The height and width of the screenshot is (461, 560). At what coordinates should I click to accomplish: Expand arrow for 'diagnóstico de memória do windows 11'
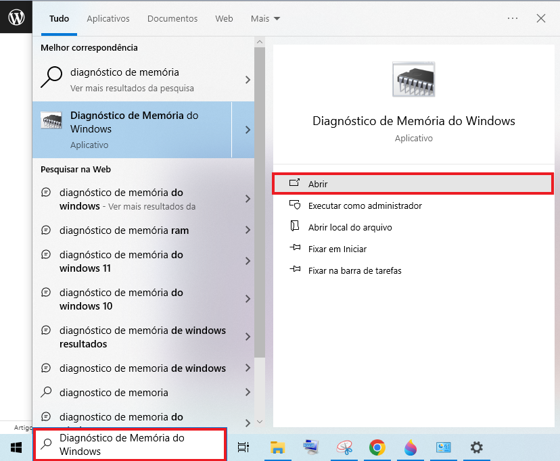[x=248, y=261]
